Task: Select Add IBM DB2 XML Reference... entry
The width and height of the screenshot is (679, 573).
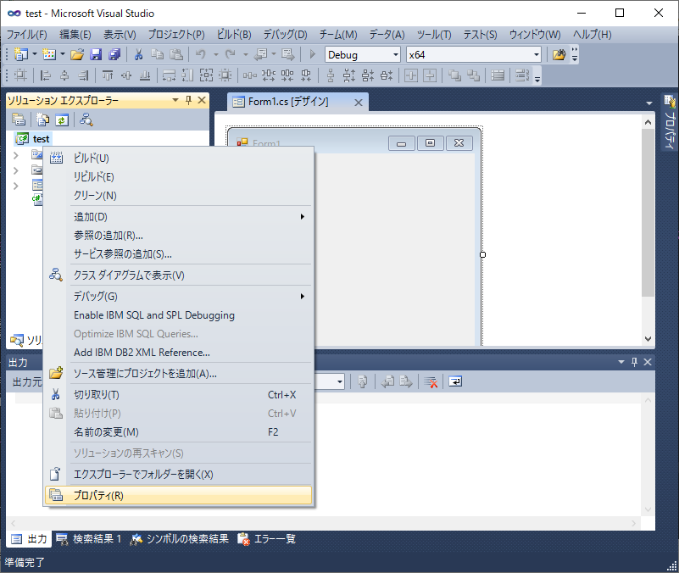Action: point(178,352)
